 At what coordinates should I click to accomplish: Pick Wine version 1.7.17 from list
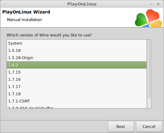[77, 87]
